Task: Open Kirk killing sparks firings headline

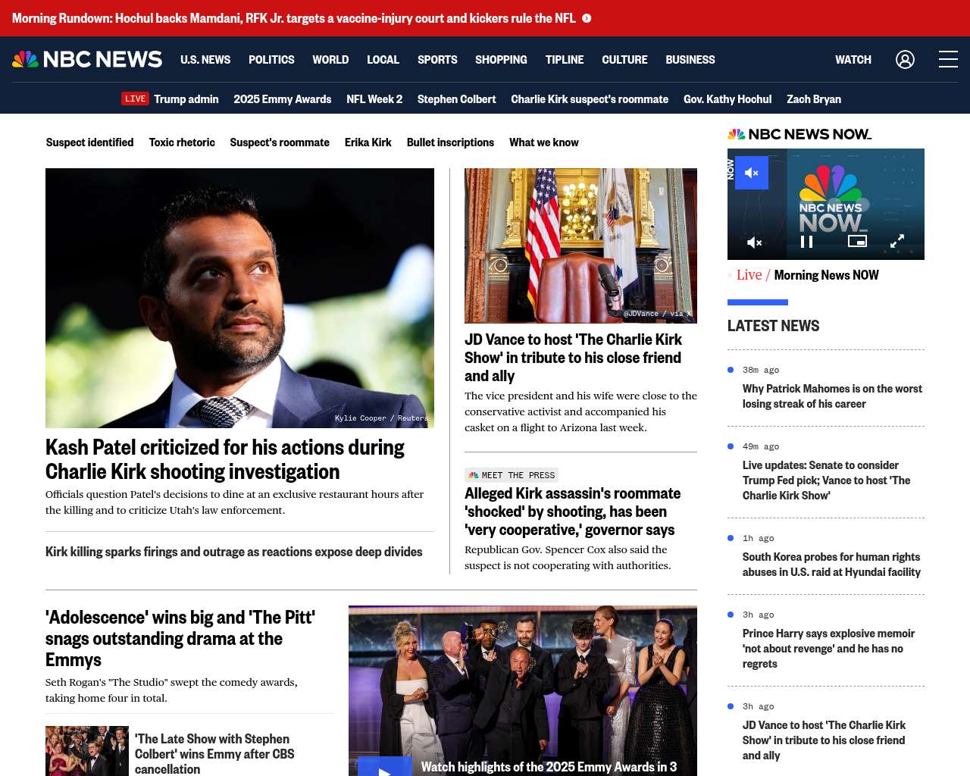Action: pyautogui.click(x=234, y=552)
